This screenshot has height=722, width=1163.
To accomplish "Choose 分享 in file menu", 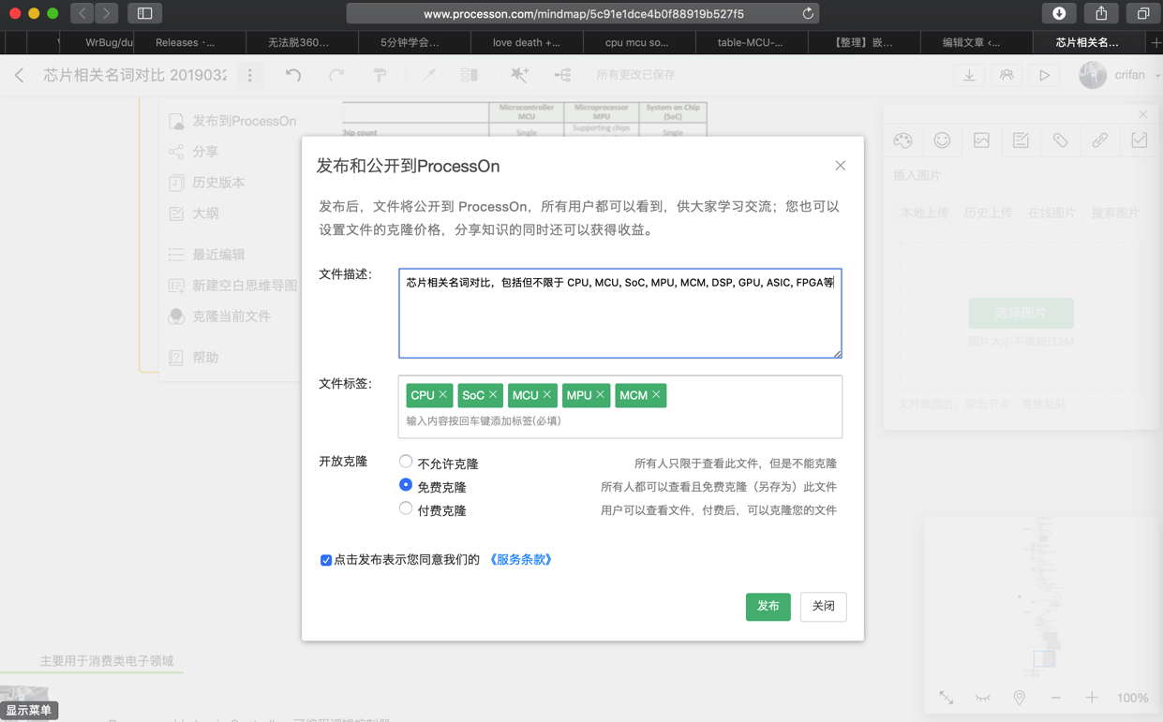I will tap(194, 152).
